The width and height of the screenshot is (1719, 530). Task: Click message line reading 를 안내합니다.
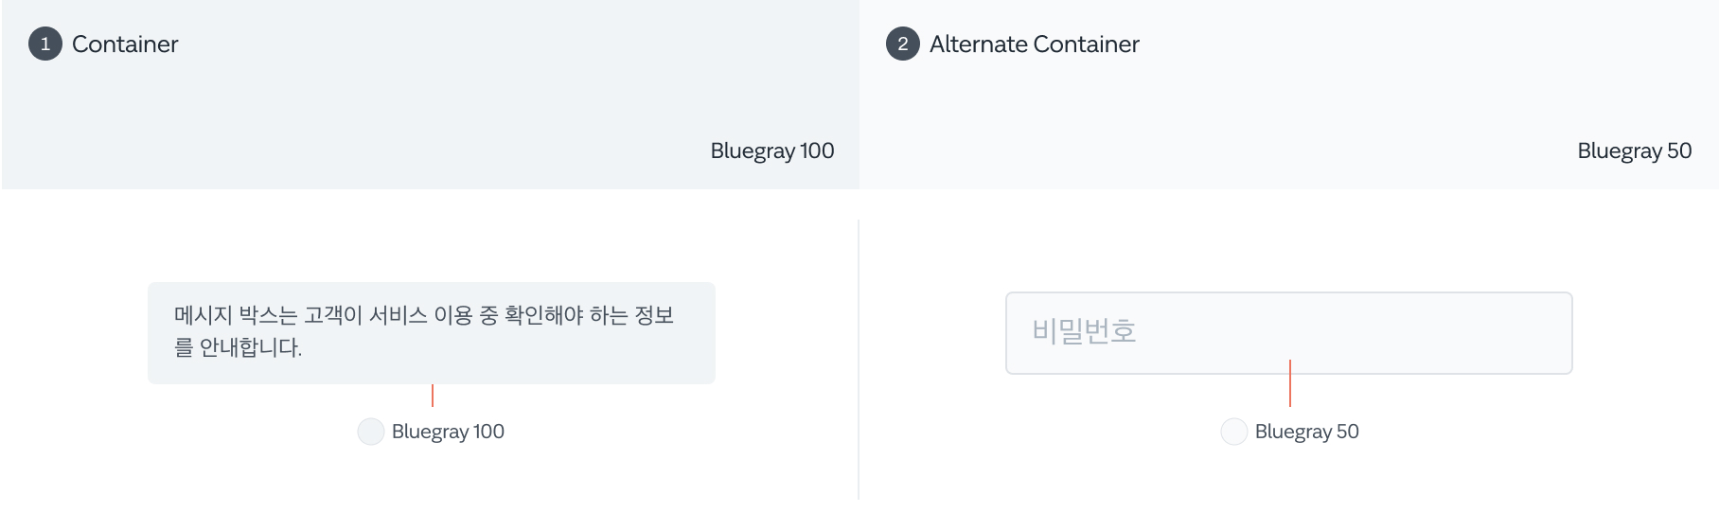click(x=238, y=347)
